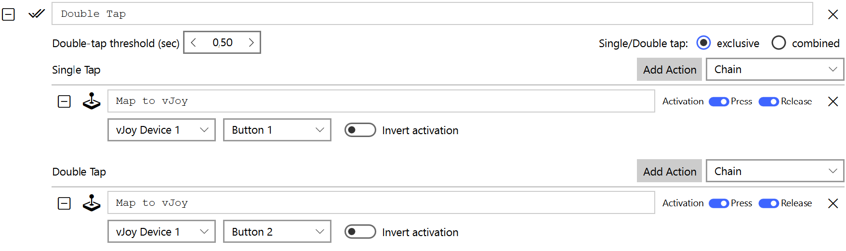The width and height of the screenshot is (846, 251).
Task: Increase the double-tap threshold value
Action: click(251, 43)
